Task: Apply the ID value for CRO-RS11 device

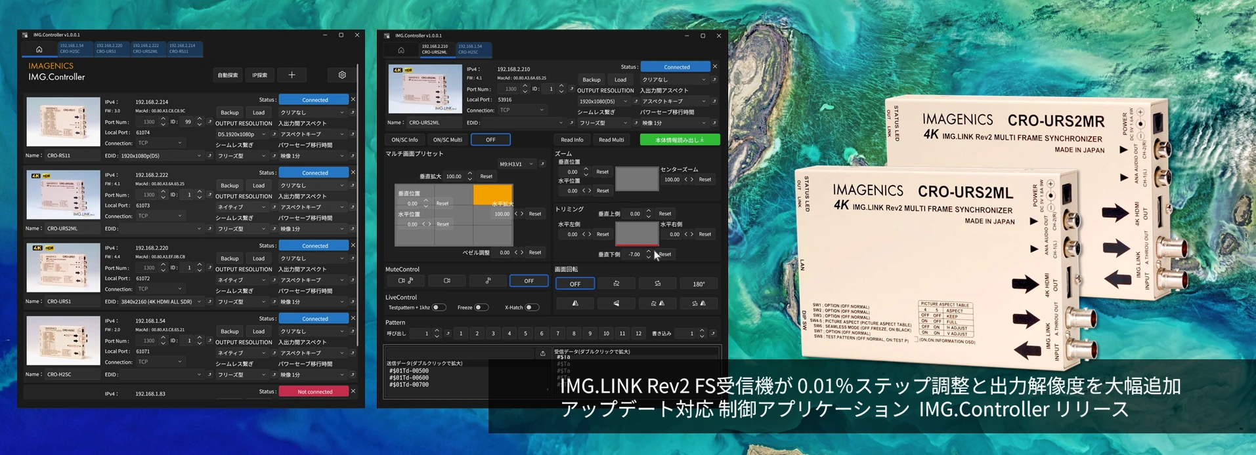Action: pos(210,121)
